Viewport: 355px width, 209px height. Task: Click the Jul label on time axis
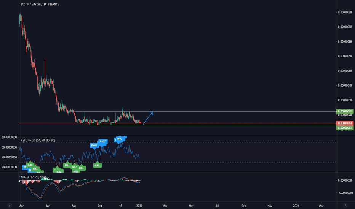[x=217, y=206]
